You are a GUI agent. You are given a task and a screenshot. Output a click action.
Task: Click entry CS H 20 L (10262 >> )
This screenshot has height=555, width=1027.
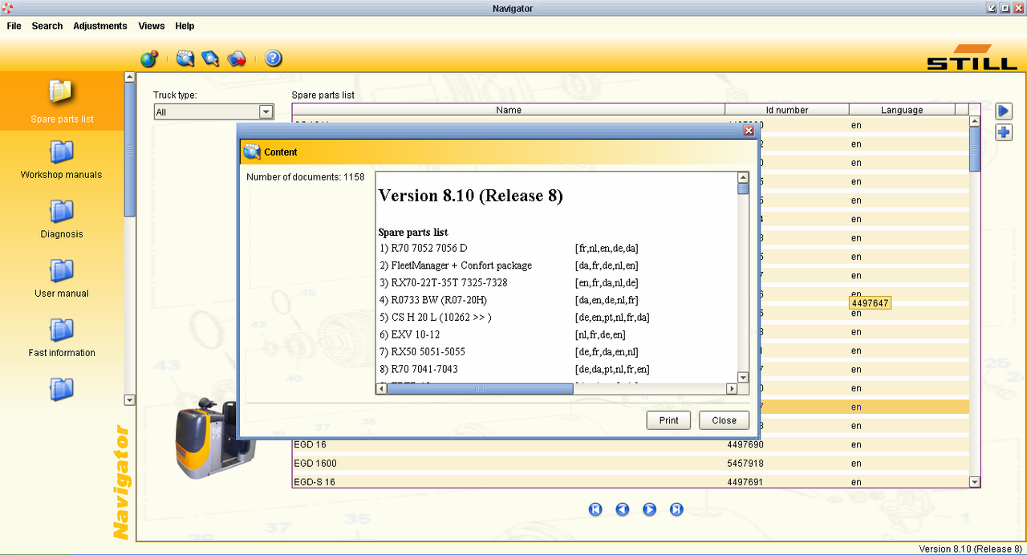pyautogui.click(x=436, y=317)
